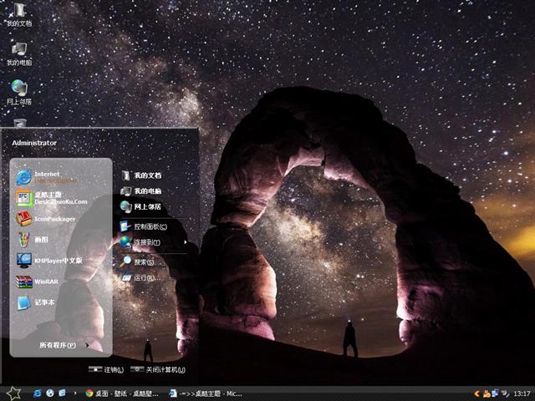Expand quick launch overflow chevron
535x401 pixels.
click(75, 393)
